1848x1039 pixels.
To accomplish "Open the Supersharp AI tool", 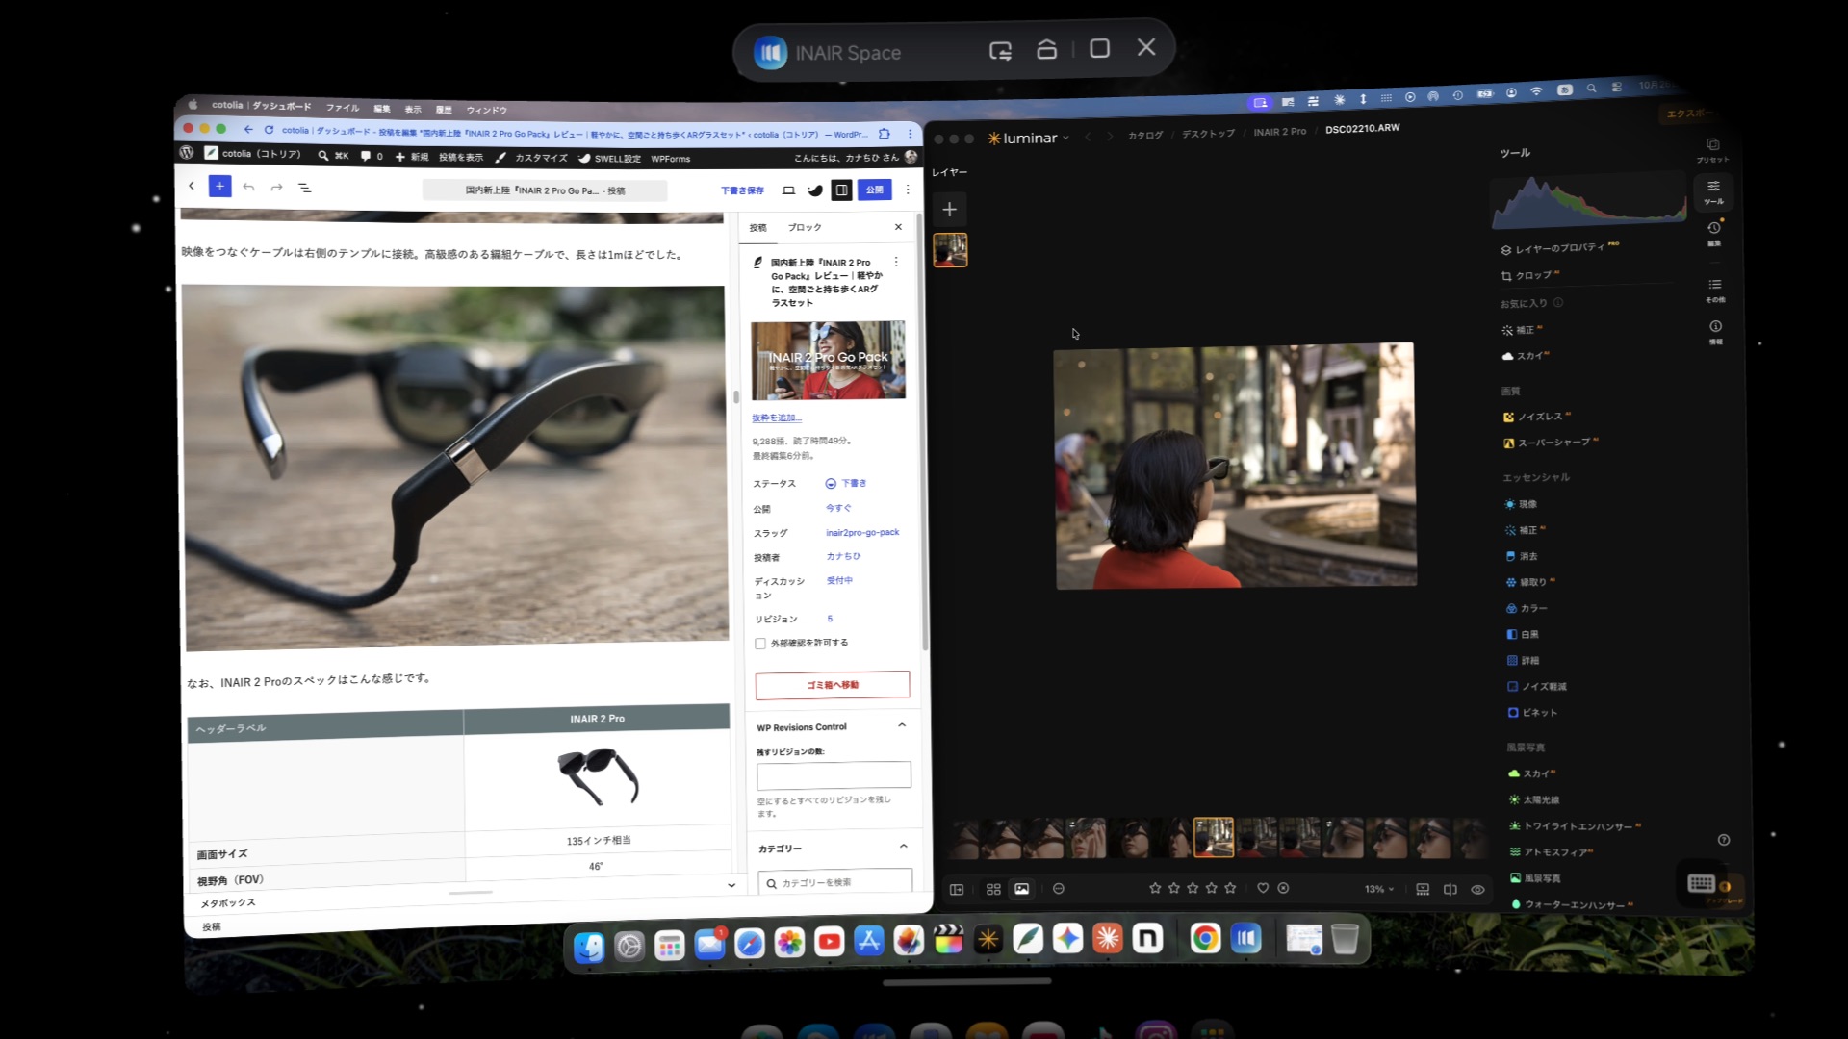I will 1551,443.
